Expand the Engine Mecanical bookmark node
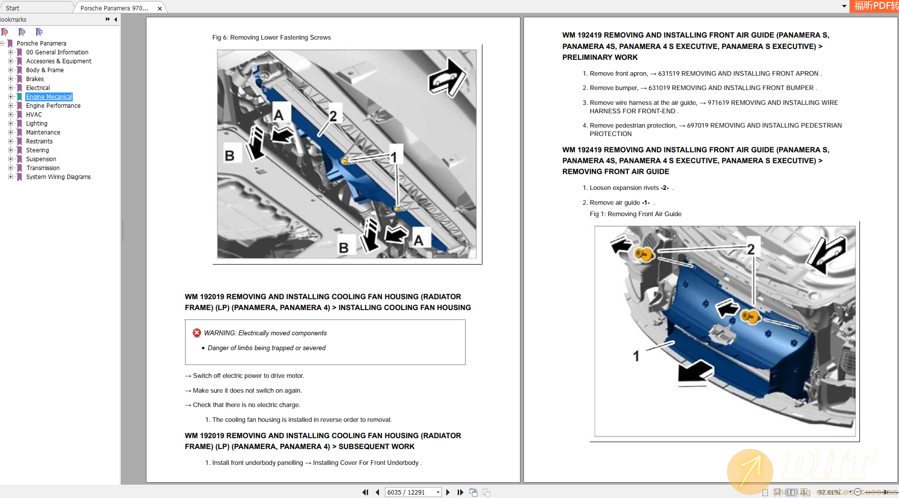The width and height of the screenshot is (899, 498). 10,97
